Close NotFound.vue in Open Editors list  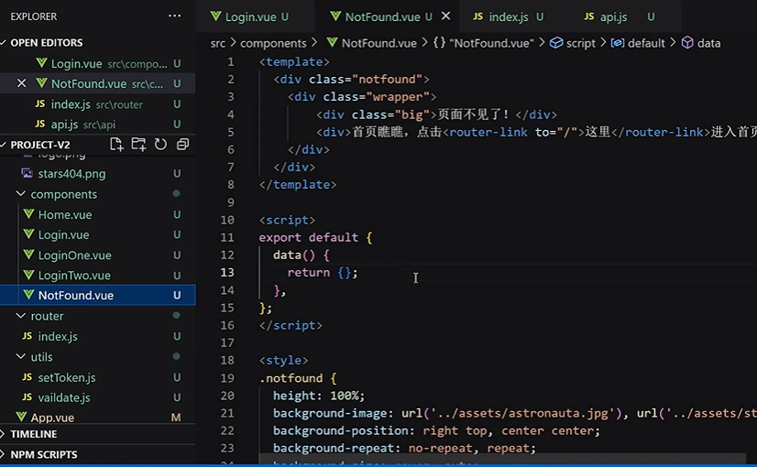click(22, 83)
